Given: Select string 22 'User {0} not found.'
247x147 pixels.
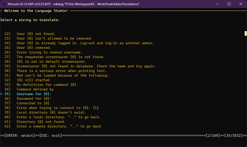Looking at the screenshot, I should click(x=36, y=34).
